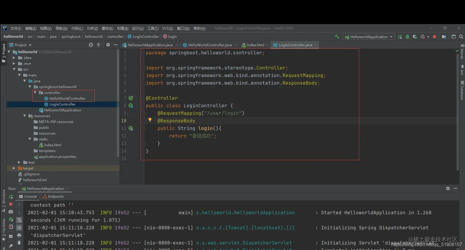Expand the target folder
The height and width of the screenshot is (250, 465).
(14, 168)
